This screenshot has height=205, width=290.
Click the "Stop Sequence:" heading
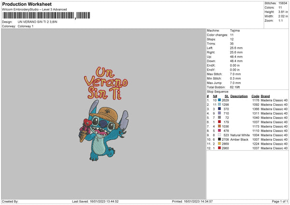[218, 91]
